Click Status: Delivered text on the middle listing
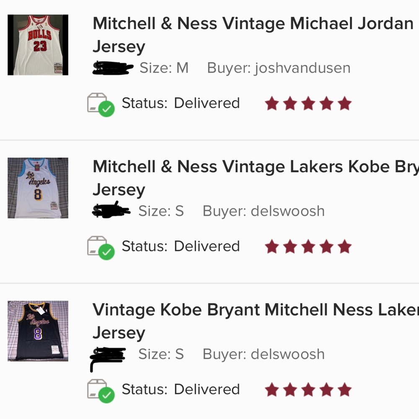This screenshot has width=419, height=419. (181, 246)
